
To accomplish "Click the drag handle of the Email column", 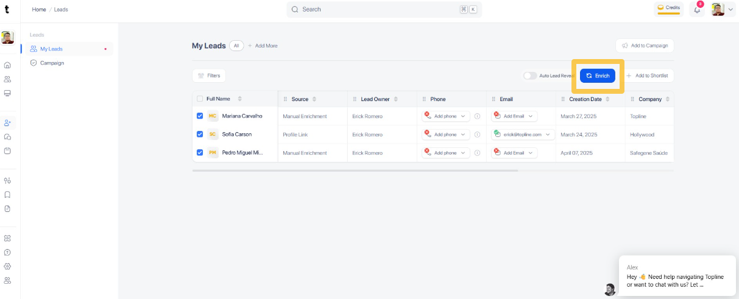I will (494, 99).
